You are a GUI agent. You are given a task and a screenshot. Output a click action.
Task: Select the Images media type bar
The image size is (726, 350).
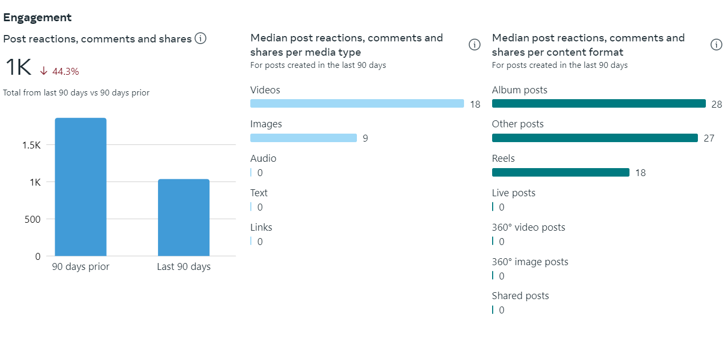pos(303,138)
